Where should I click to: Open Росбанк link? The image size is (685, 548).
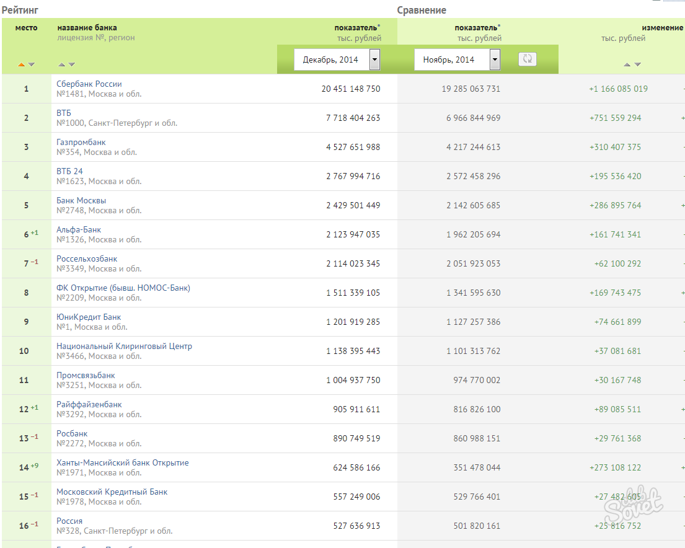click(72, 433)
